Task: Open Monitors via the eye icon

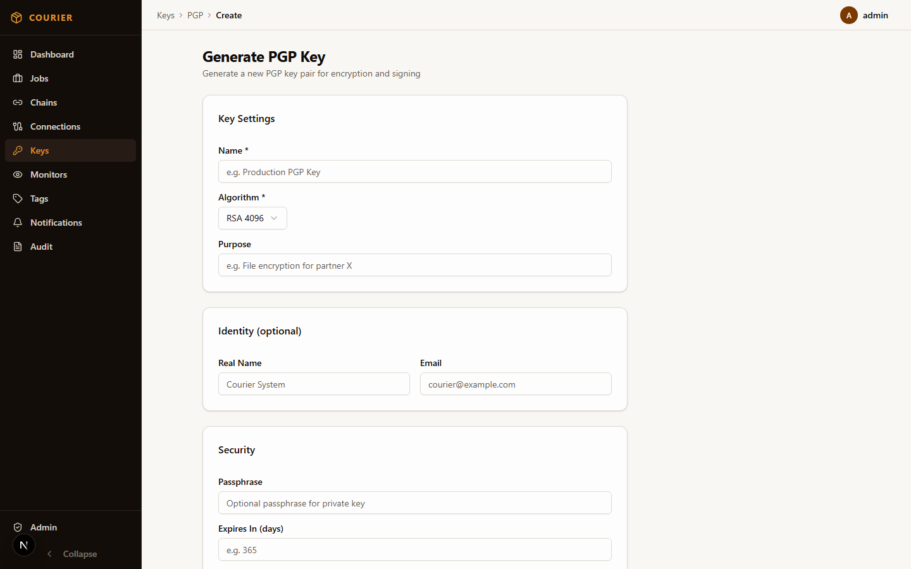Action: pyautogui.click(x=18, y=174)
